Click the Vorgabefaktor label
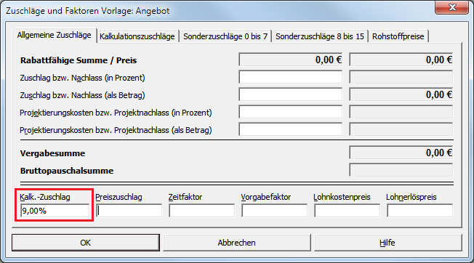The image size is (474, 263). pyautogui.click(x=266, y=197)
